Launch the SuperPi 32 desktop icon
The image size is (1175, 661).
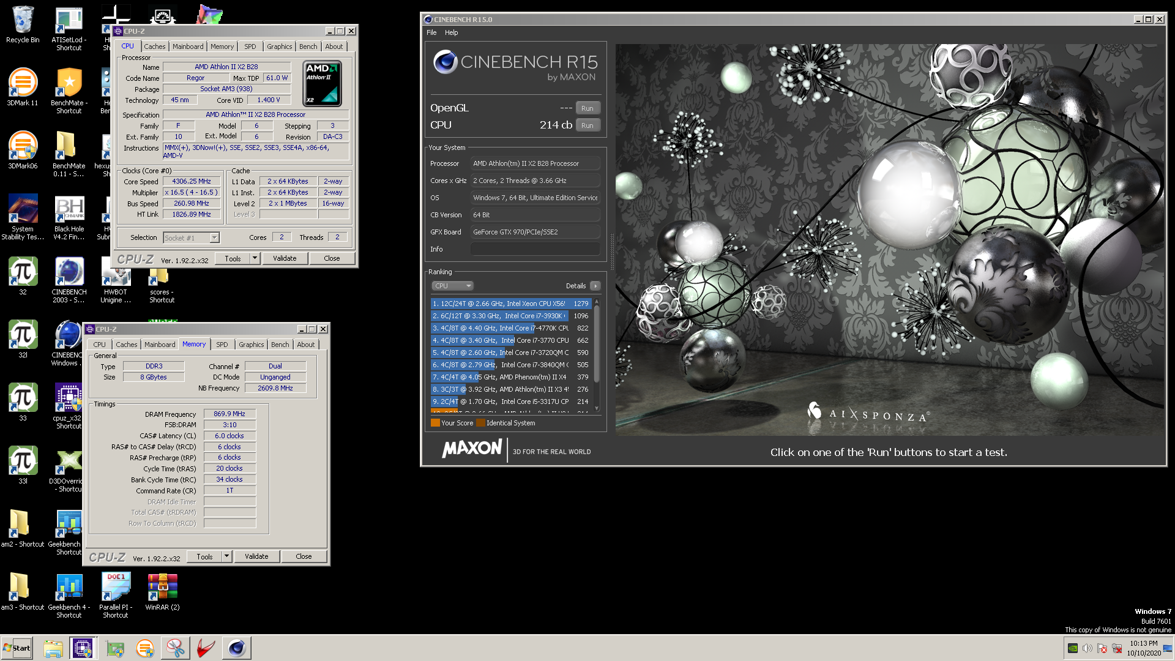[x=23, y=277]
